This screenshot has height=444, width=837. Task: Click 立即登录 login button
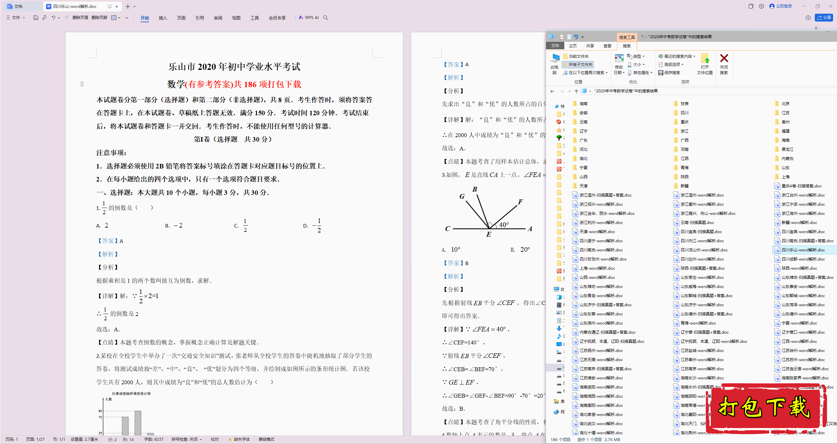[780, 6]
